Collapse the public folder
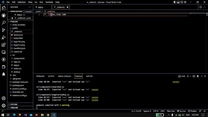This screenshot has width=208, height=117. tap(11, 28)
